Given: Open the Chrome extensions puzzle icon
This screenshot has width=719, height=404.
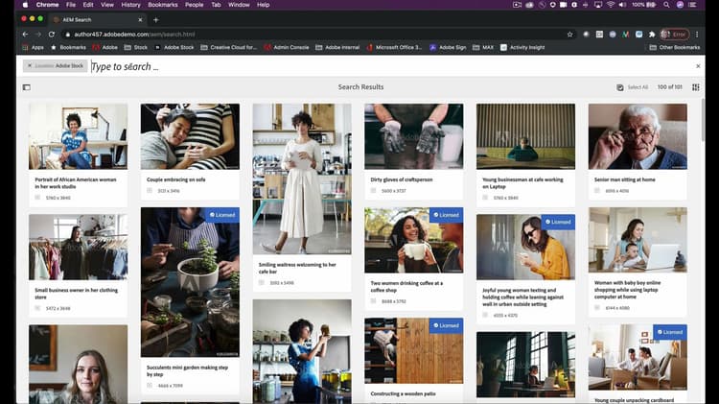Looking at the screenshot, I should [653, 34].
